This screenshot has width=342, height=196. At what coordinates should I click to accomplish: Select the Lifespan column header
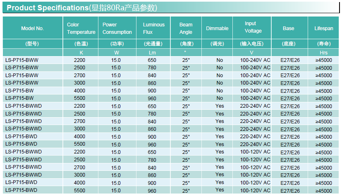(x=323, y=28)
